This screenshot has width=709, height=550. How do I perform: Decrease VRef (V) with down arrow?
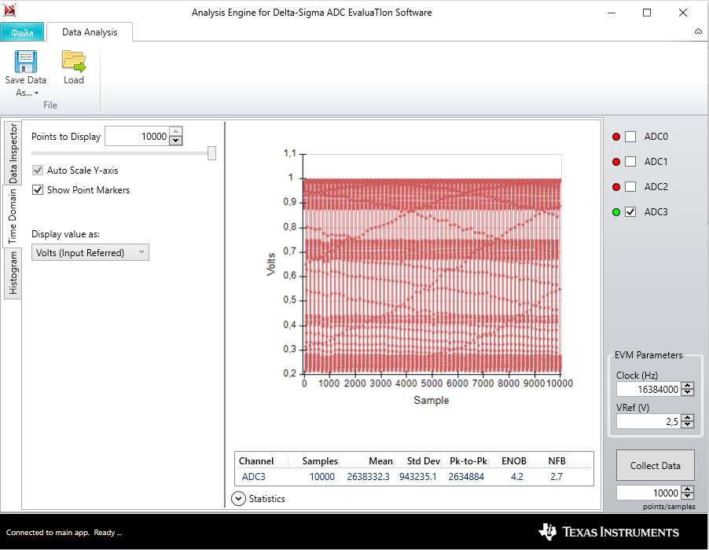click(x=688, y=425)
